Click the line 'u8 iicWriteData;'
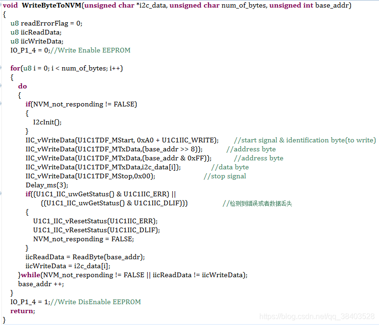Screen dimensions: 379x325 coord(37,41)
